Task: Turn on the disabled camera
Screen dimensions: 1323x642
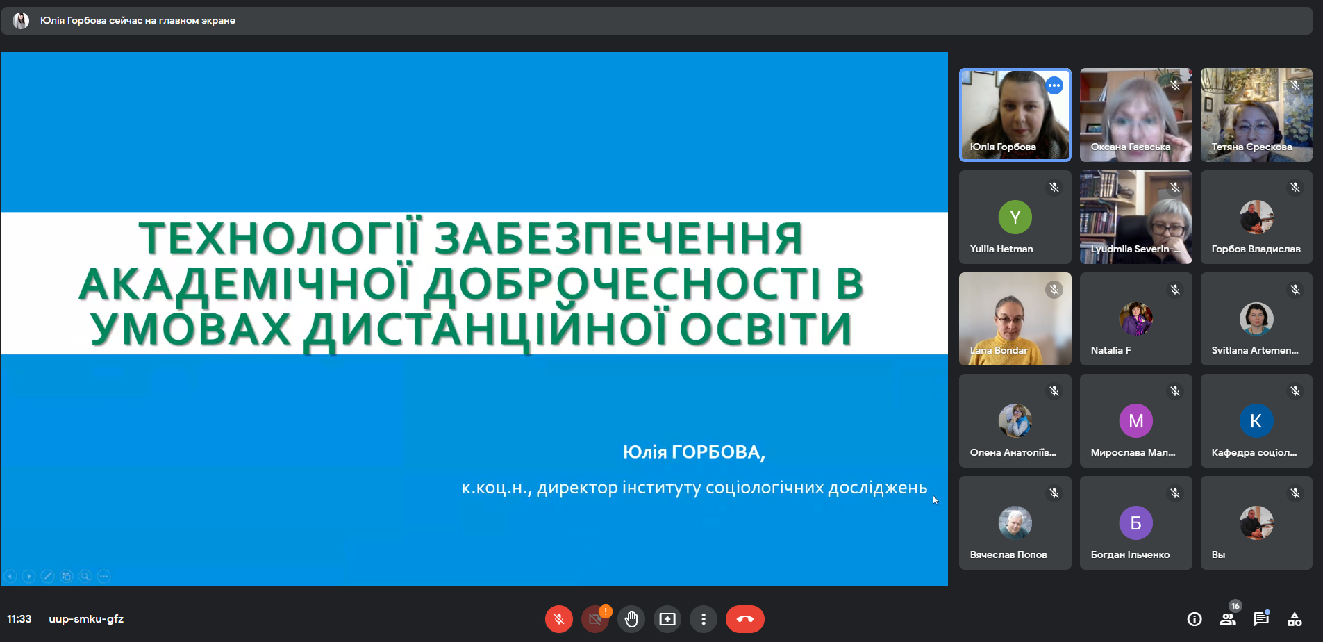Action: [594, 619]
